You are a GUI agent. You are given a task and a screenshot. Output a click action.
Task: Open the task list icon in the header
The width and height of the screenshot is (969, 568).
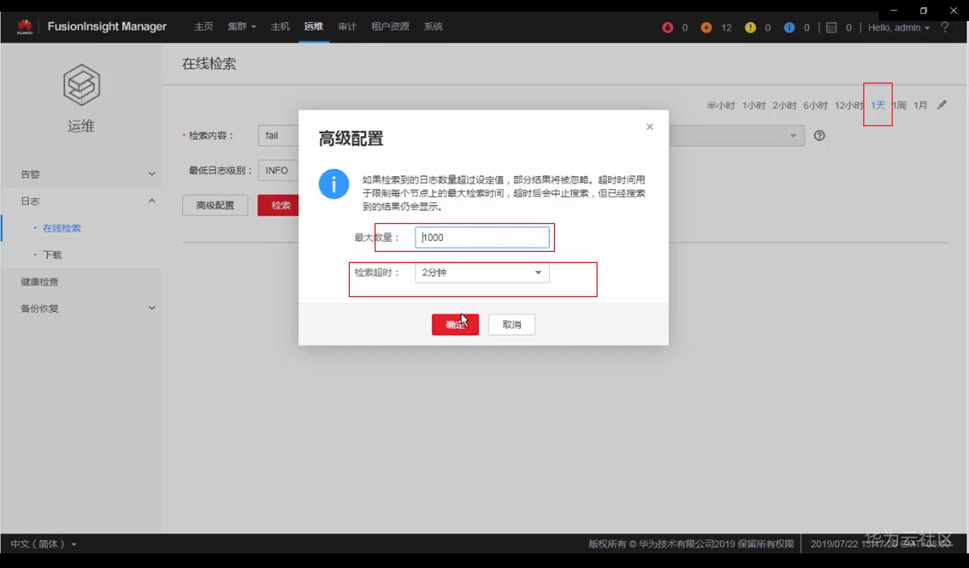[832, 27]
